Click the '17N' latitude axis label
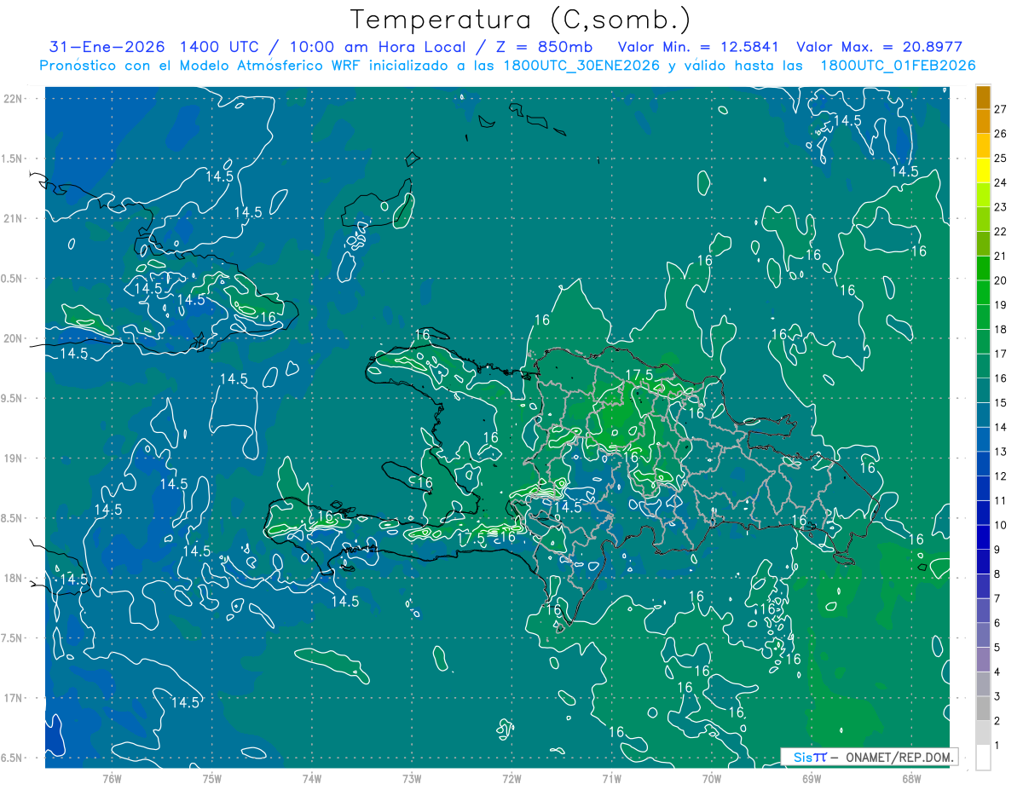Screen dimensions: 1023x790 click(14, 699)
